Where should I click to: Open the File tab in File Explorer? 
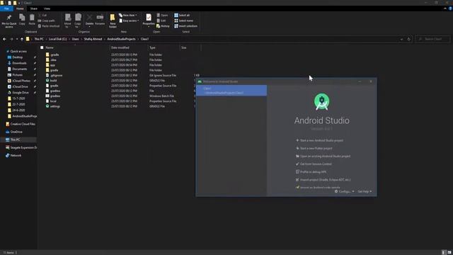[x=6, y=8]
